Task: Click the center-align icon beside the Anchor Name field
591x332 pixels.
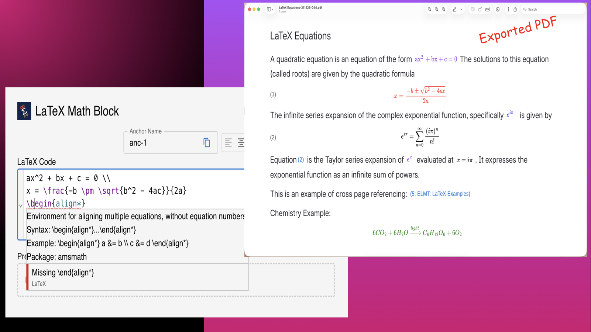Action: pyautogui.click(x=241, y=142)
